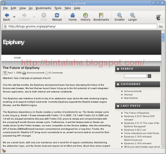Click the scrollbar up arrow

(x=163, y=32)
